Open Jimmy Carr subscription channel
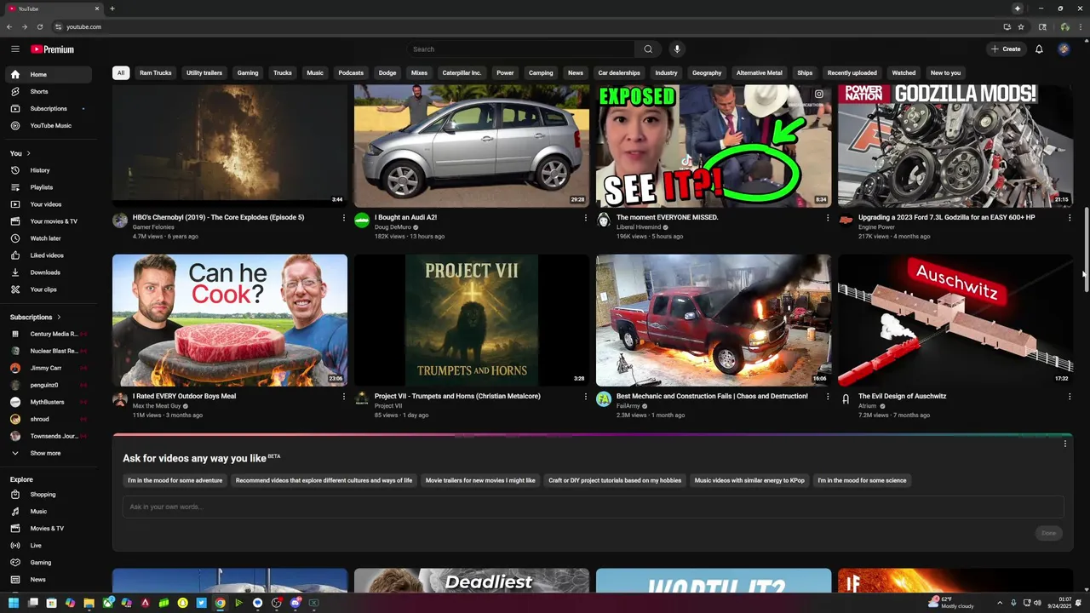 point(49,368)
